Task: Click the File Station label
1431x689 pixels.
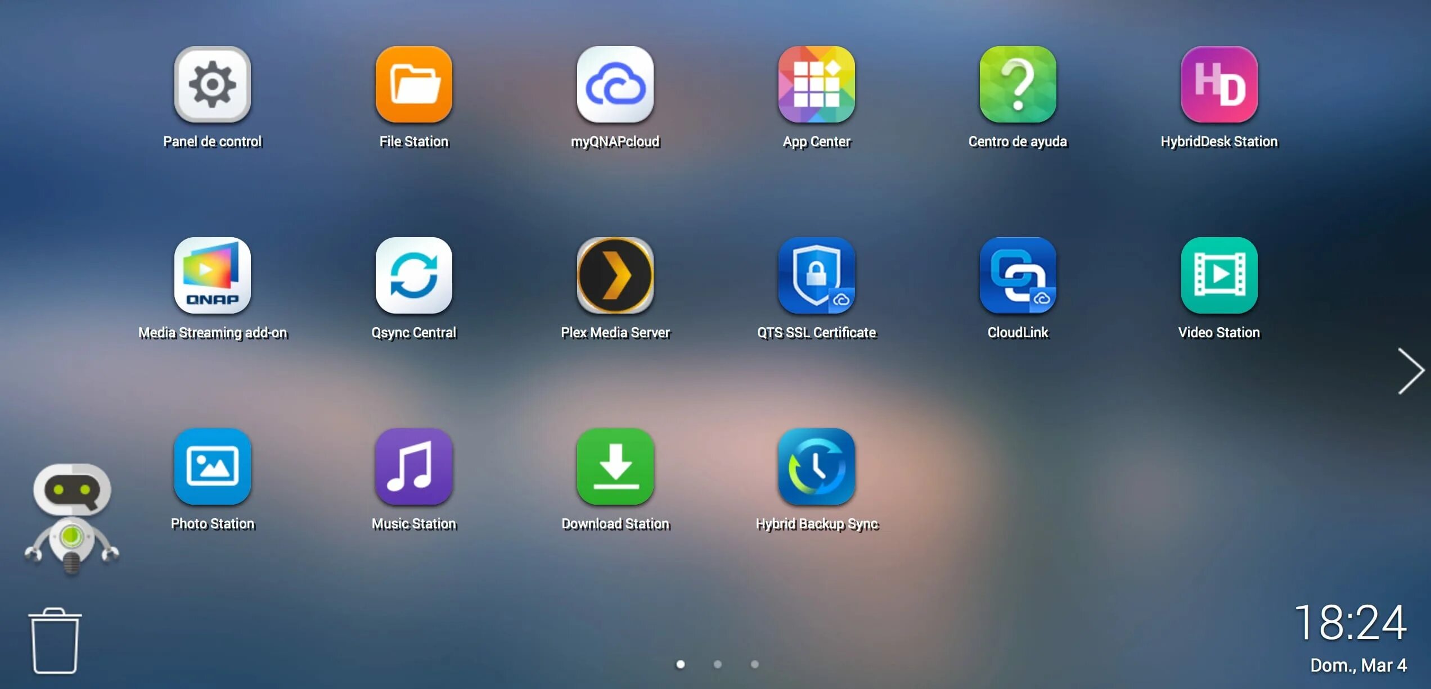Action: point(413,142)
